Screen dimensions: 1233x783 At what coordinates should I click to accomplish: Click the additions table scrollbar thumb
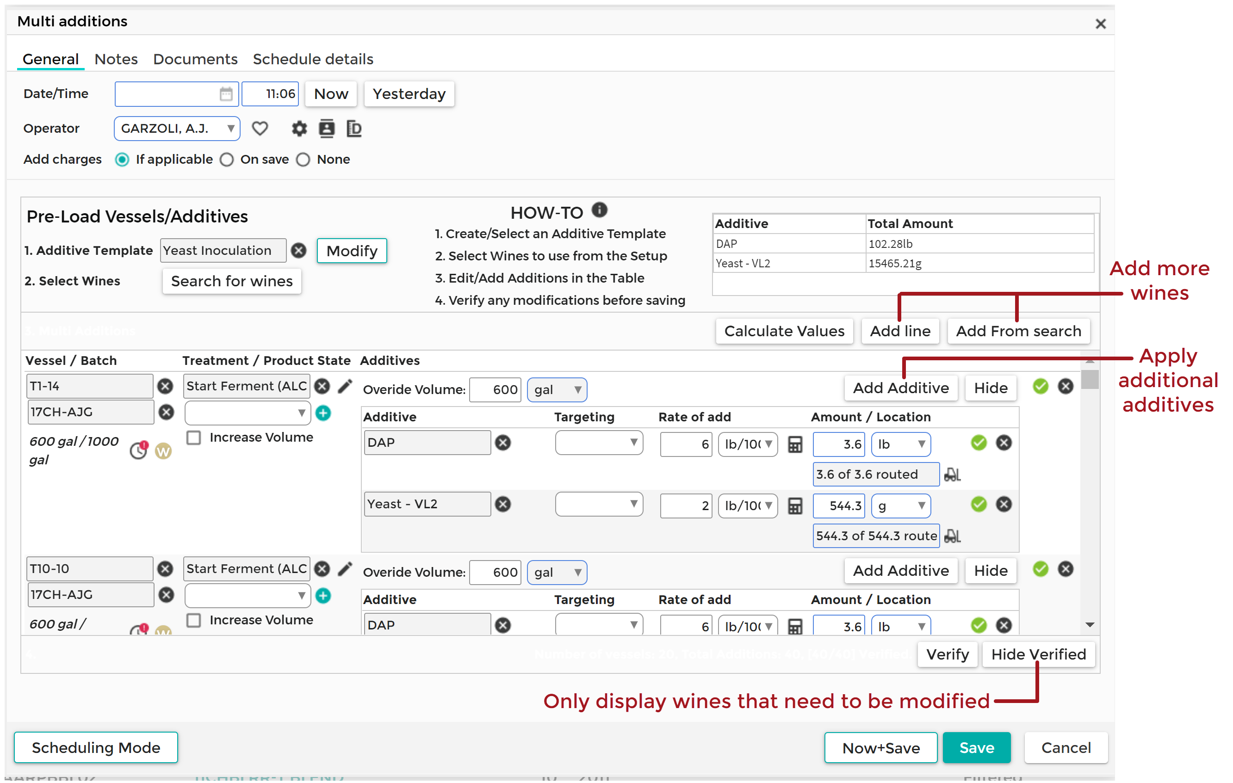[1090, 380]
